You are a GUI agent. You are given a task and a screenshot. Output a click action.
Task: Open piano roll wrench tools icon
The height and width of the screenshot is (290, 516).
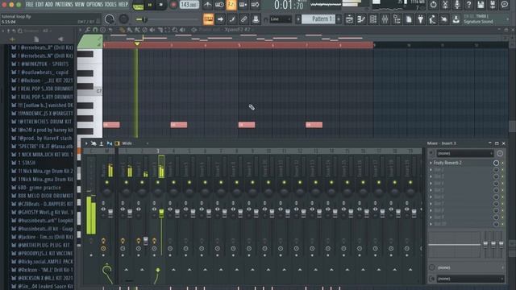click(88, 30)
